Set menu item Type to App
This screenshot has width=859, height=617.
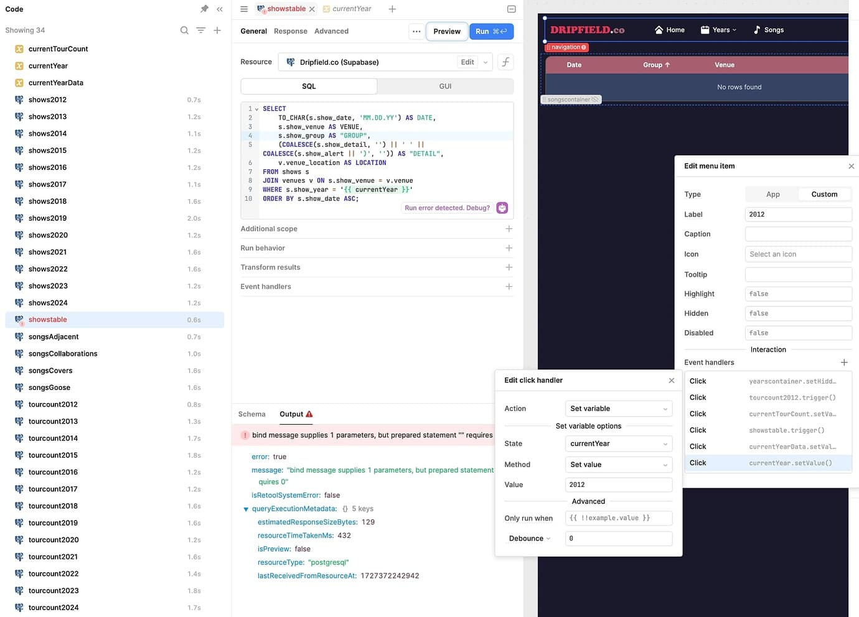point(772,195)
